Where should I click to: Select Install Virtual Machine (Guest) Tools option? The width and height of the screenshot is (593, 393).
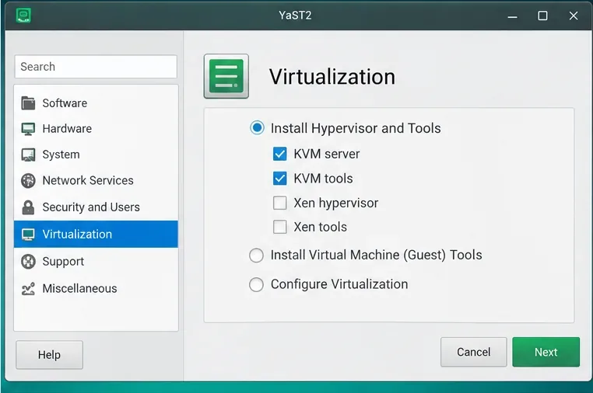(x=256, y=256)
